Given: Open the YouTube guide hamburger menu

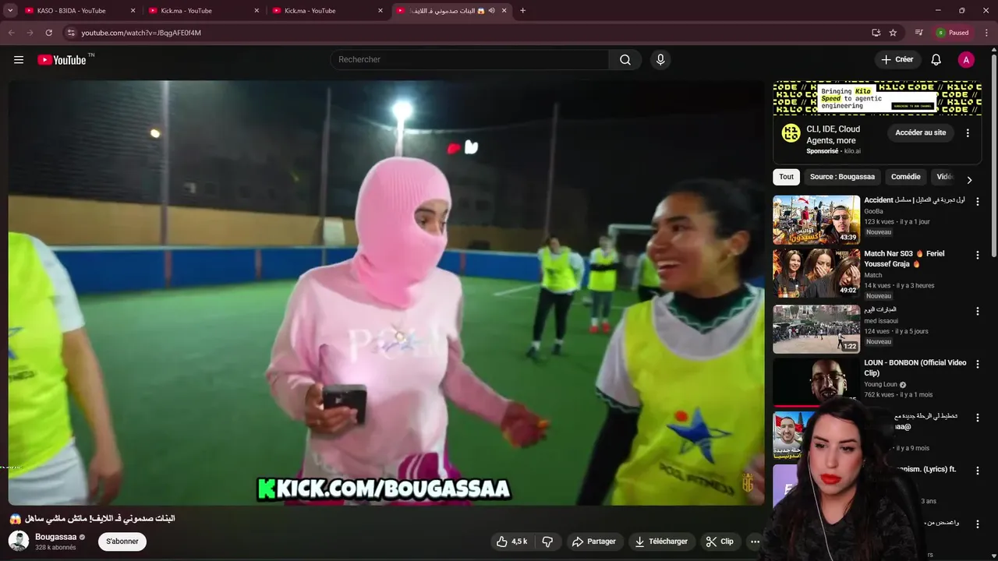Looking at the screenshot, I should 19,60.
